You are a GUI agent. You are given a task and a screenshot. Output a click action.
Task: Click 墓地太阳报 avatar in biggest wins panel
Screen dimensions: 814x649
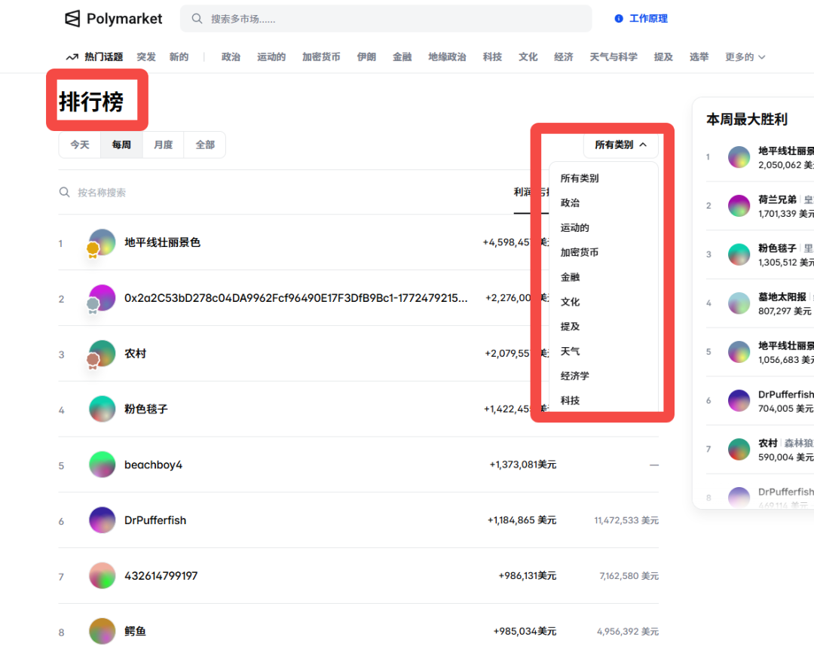point(739,303)
